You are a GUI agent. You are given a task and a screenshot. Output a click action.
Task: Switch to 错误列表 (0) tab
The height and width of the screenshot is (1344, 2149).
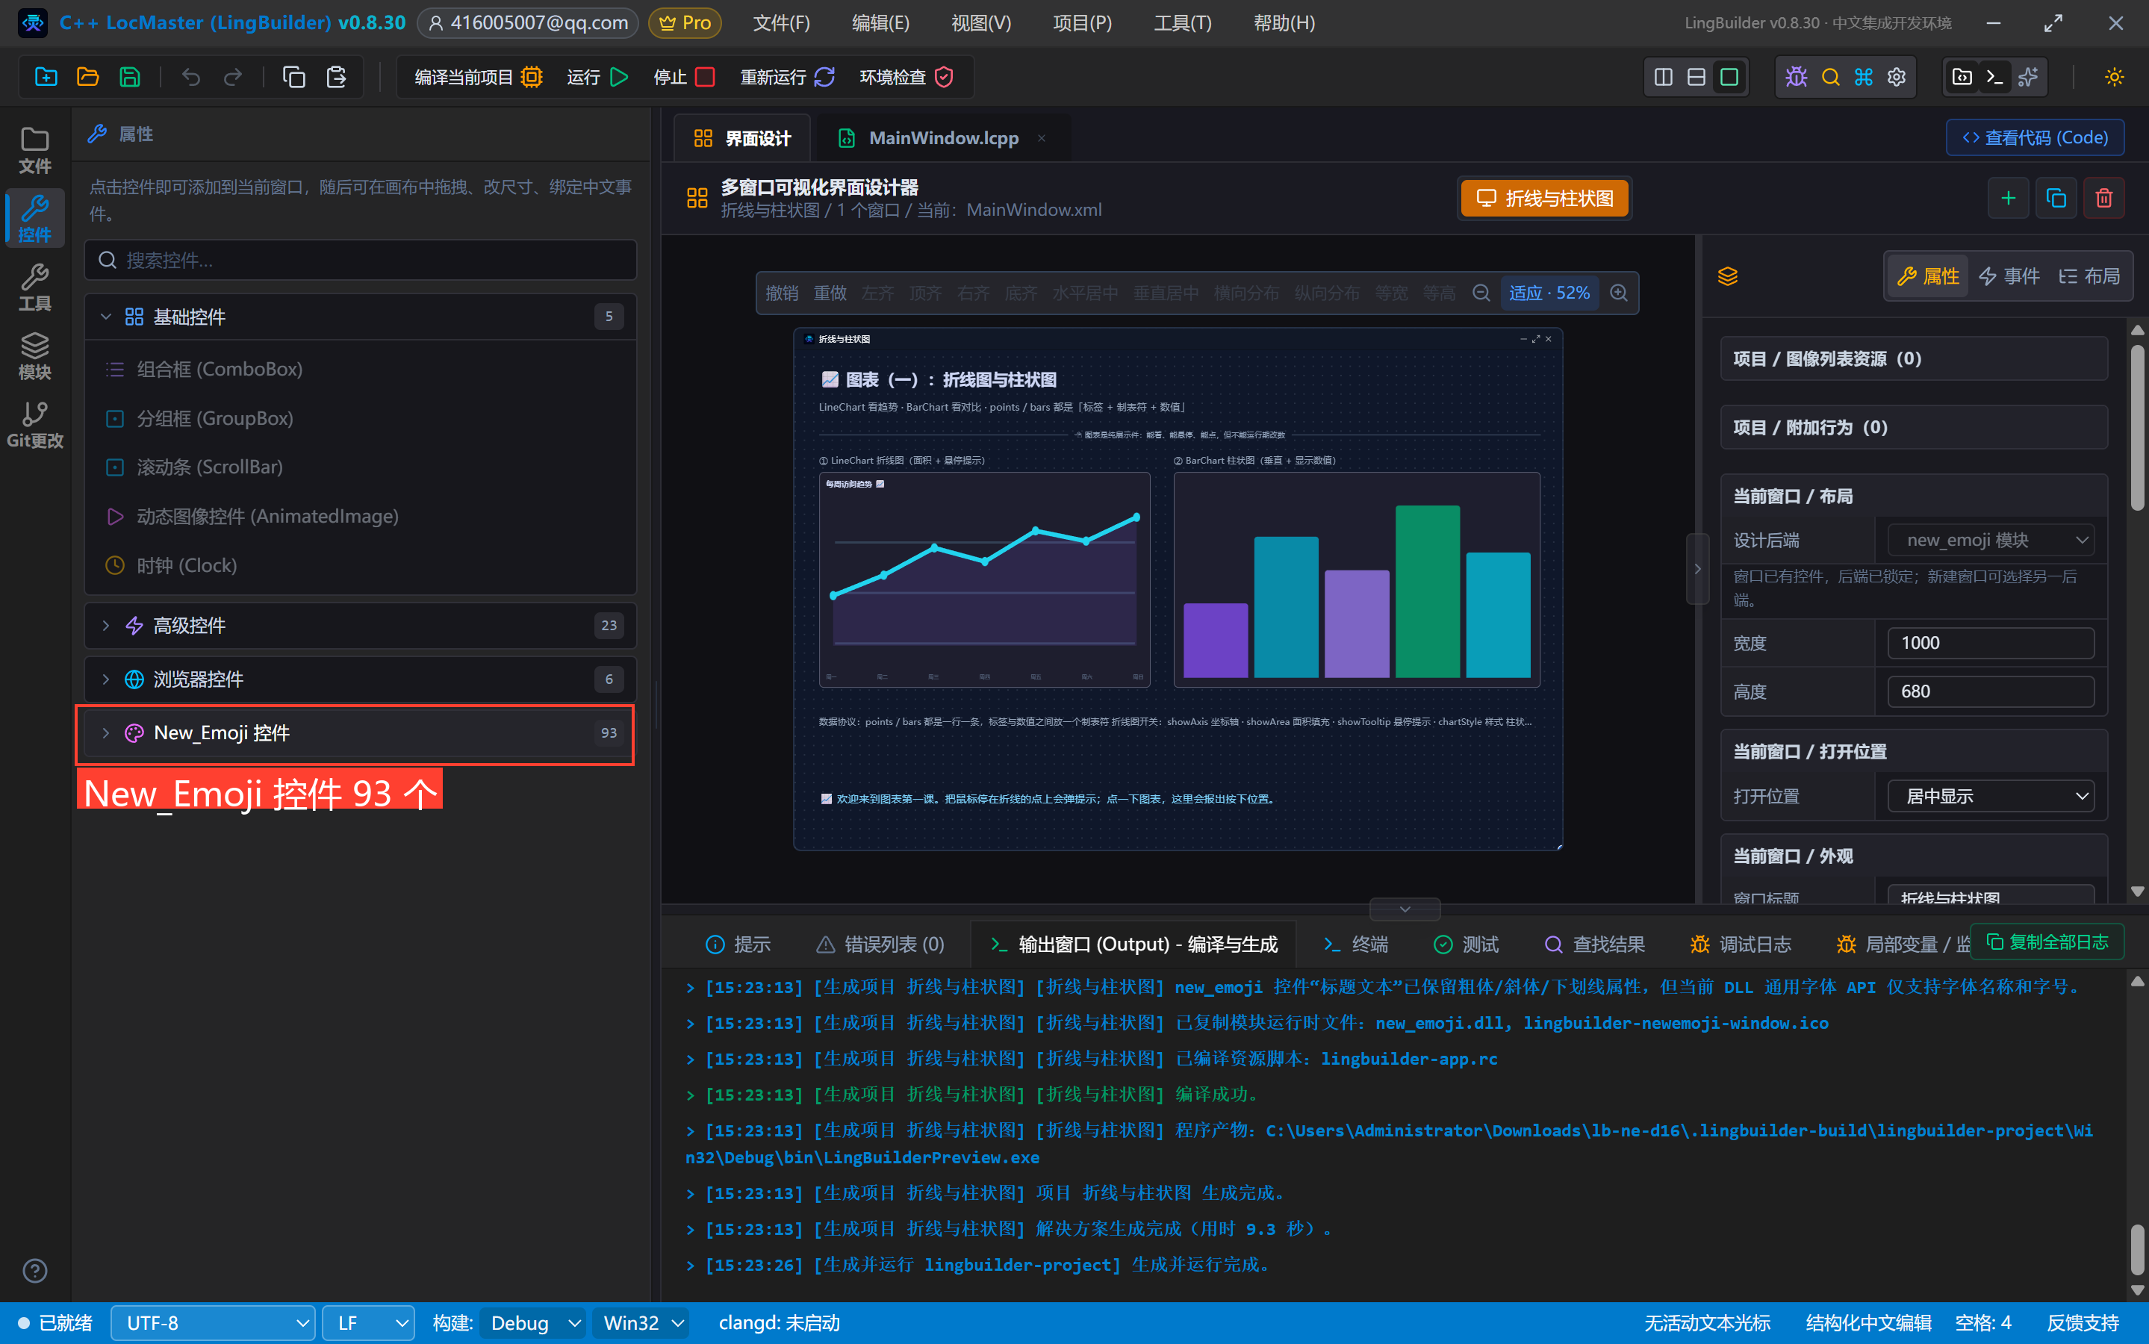point(880,944)
